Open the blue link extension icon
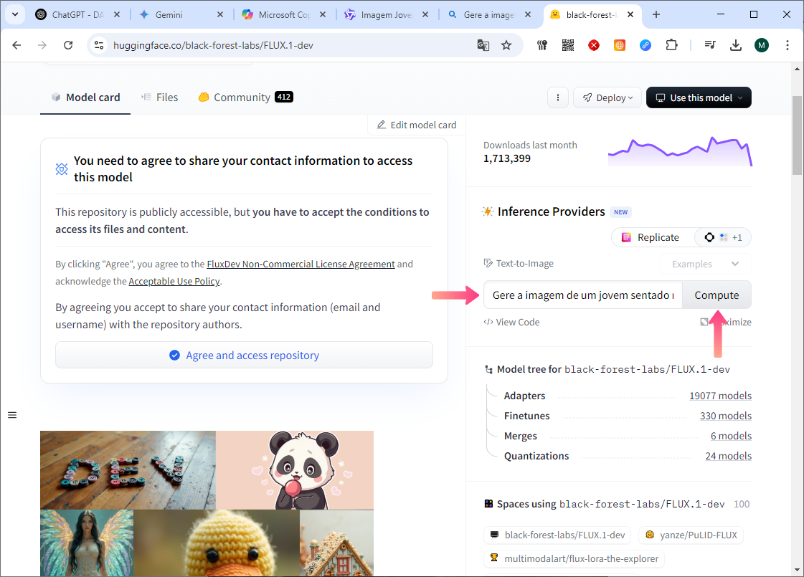Screen dimensions: 804x577 click(x=645, y=45)
